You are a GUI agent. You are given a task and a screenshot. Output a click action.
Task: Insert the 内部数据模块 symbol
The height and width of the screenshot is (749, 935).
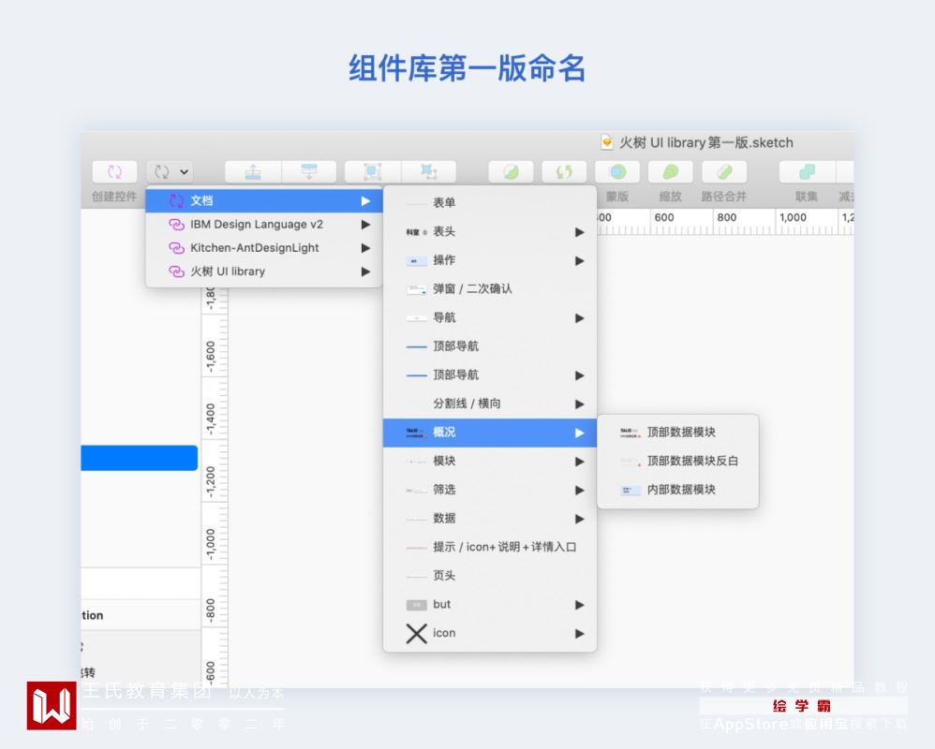pyautogui.click(x=678, y=490)
